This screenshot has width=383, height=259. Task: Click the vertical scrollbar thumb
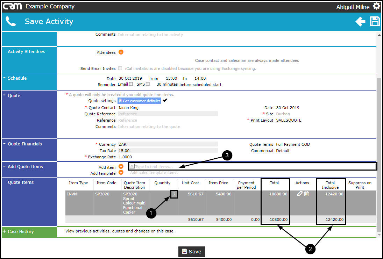pos(379,155)
